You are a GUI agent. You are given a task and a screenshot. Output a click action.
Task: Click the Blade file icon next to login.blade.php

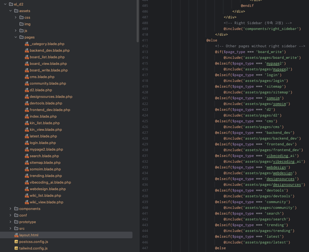click(x=27, y=143)
